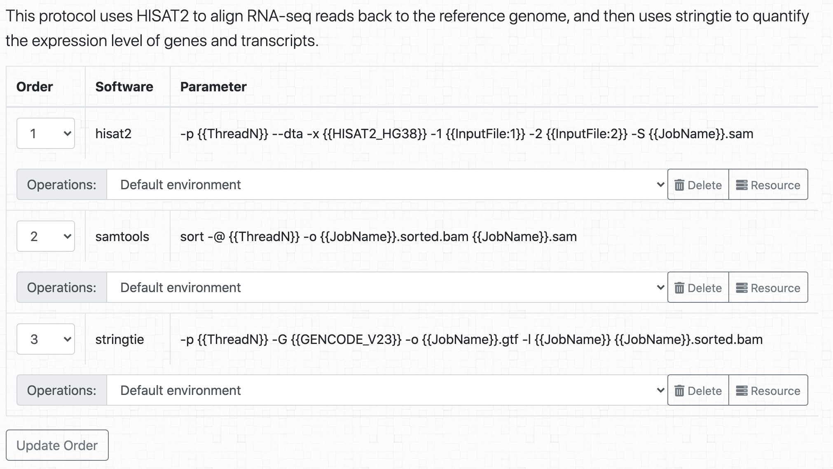Viewport: 833px width, 469px height.
Task: Click server icon on samtools Resource button
Action: point(742,288)
